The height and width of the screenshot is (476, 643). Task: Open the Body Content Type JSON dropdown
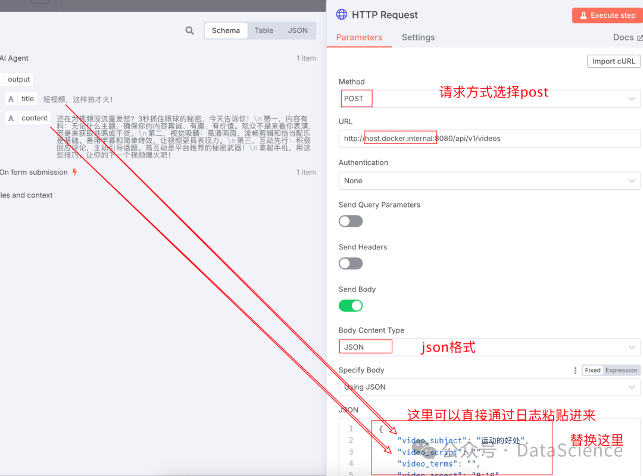489,347
